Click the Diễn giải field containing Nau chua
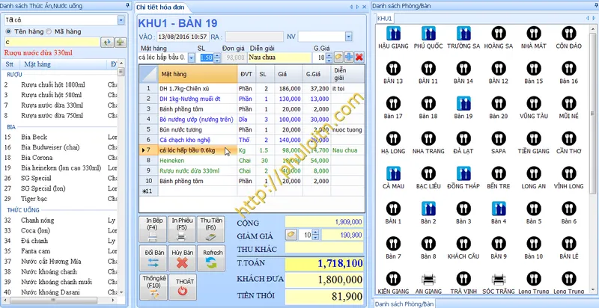Viewport: 599px width, 308px height. click(x=279, y=58)
